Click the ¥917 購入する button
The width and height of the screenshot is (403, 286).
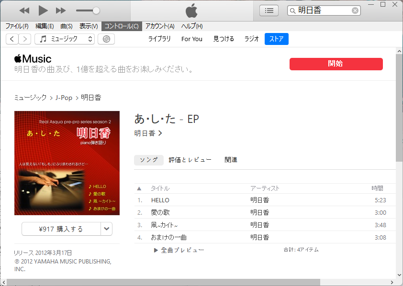(61, 229)
